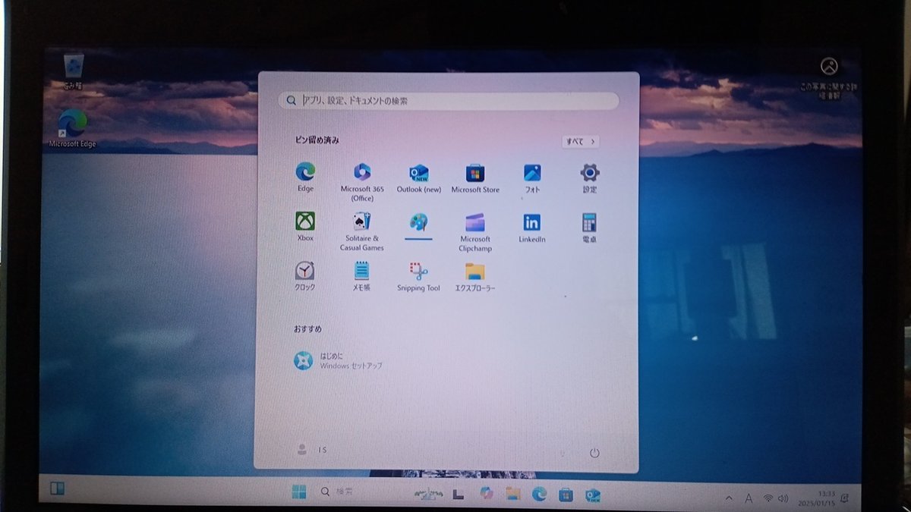Click the desktop wallpaper info icon
The width and height of the screenshot is (911, 512).
[829, 75]
